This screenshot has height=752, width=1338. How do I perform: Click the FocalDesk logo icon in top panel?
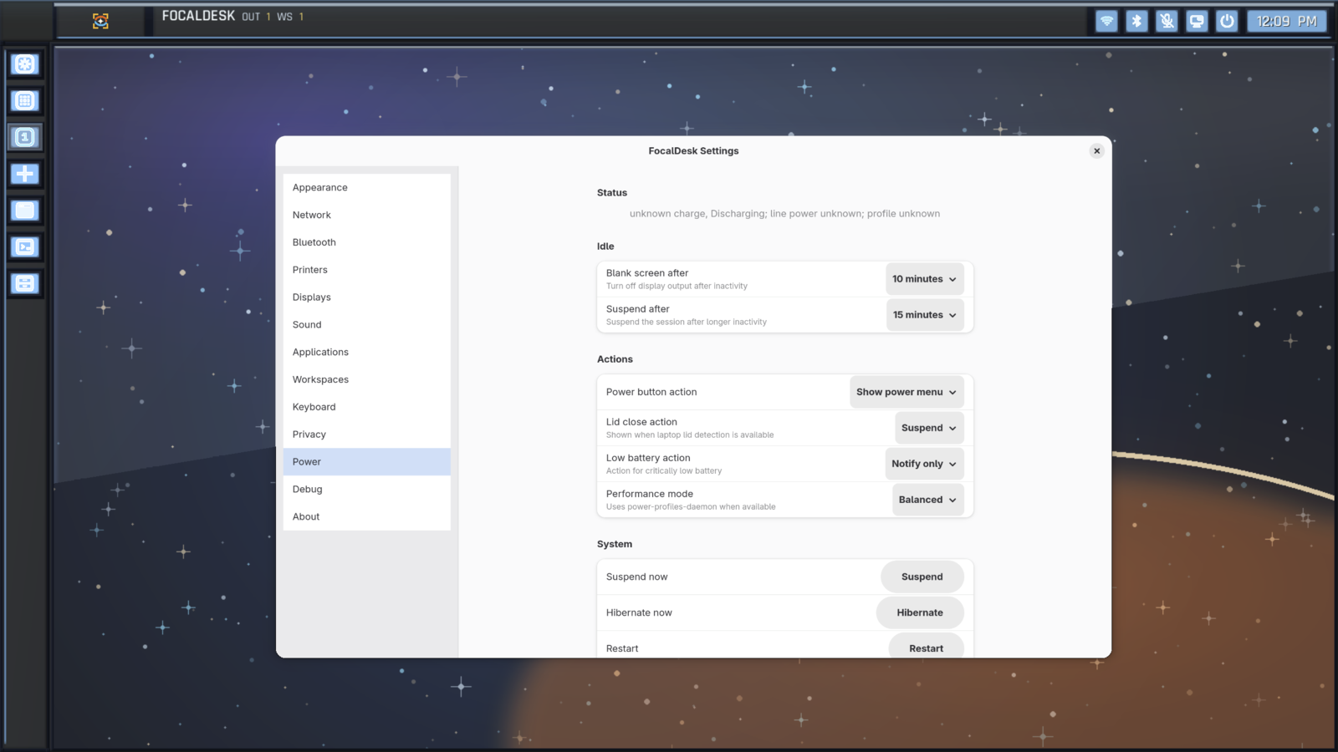click(x=100, y=21)
